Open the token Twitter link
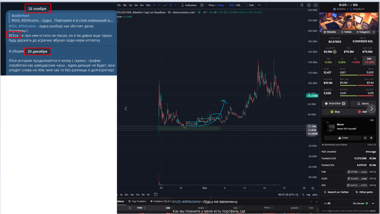This screenshot has height=214, width=380. pyautogui.click(x=346, y=32)
